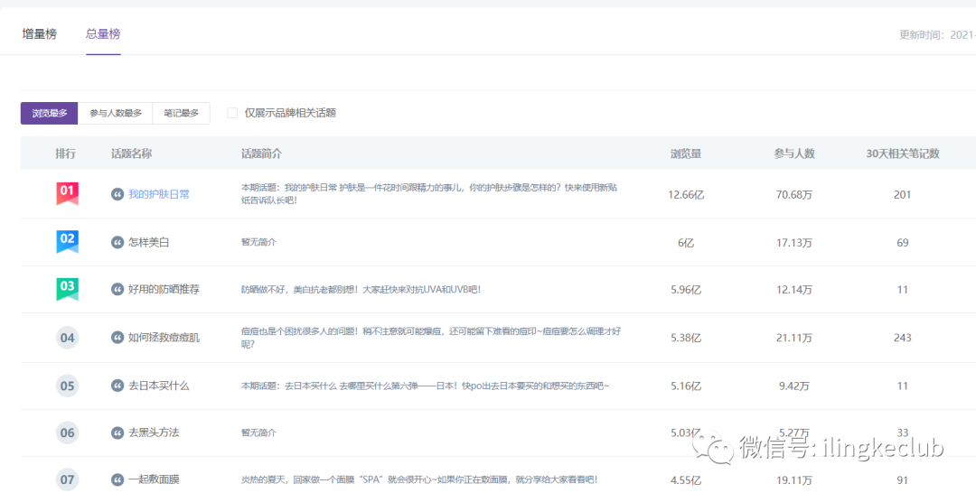Click the 19.11万 participant count

pyautogui.click(x=794, y=480)
